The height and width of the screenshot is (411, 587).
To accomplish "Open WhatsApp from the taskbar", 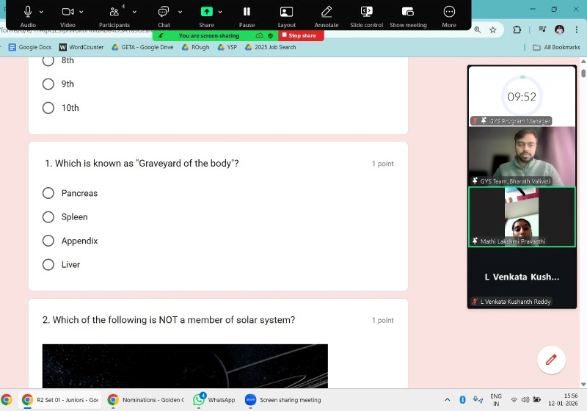I will pos(214,400).
